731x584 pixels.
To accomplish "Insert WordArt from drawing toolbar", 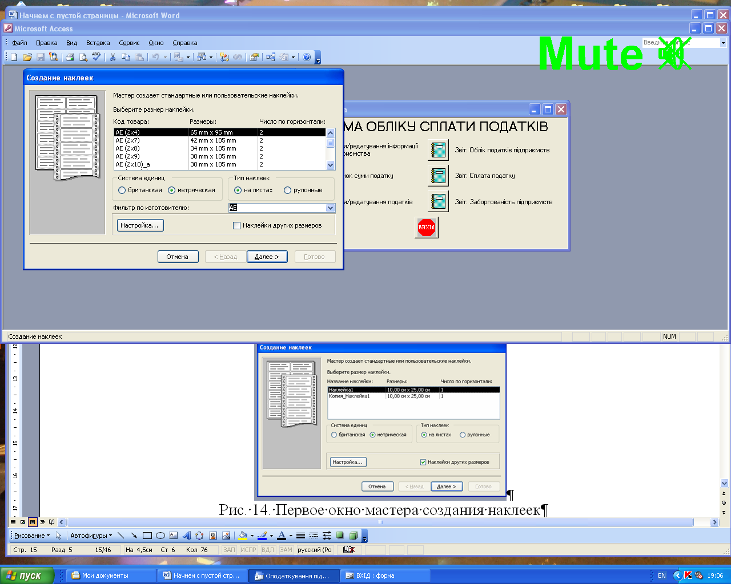I will 187,536.
